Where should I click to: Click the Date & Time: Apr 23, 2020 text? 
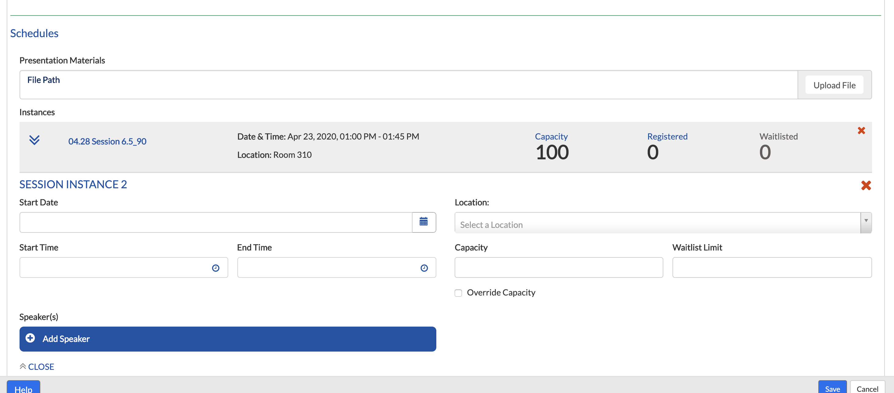pos(328,136)
